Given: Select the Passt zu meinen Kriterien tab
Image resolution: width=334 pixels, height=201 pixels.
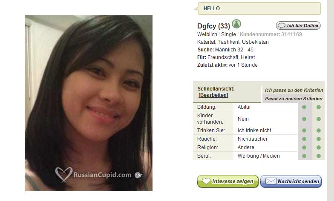Looking at the screenshot, I should pos(294,99).
